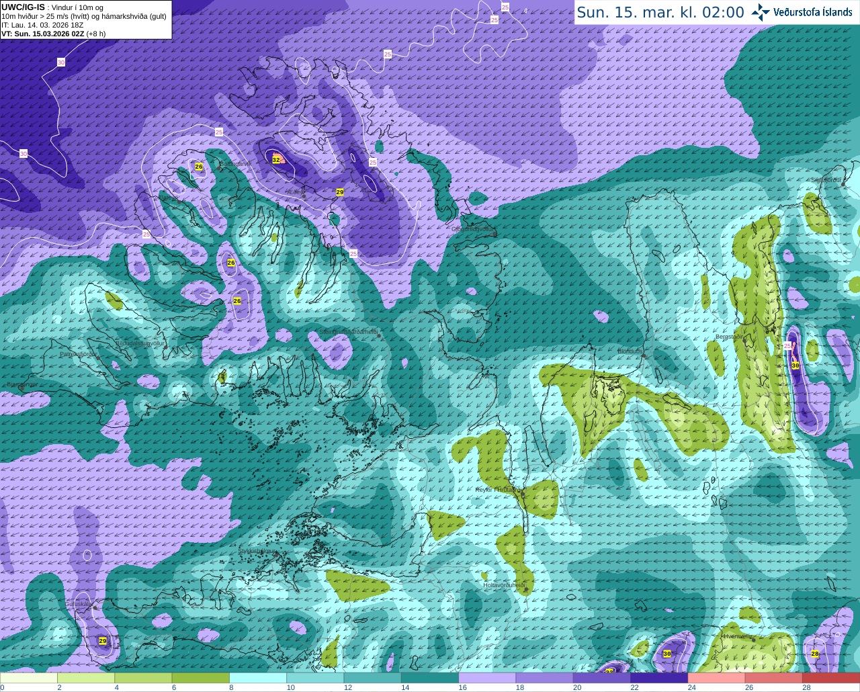Image resolution: width=860 pixels, height=692 pixels.
Task: Select the 'IT: Lau. 14. 03. 2026 18Z' line
Action: click(x=42, y=25)
